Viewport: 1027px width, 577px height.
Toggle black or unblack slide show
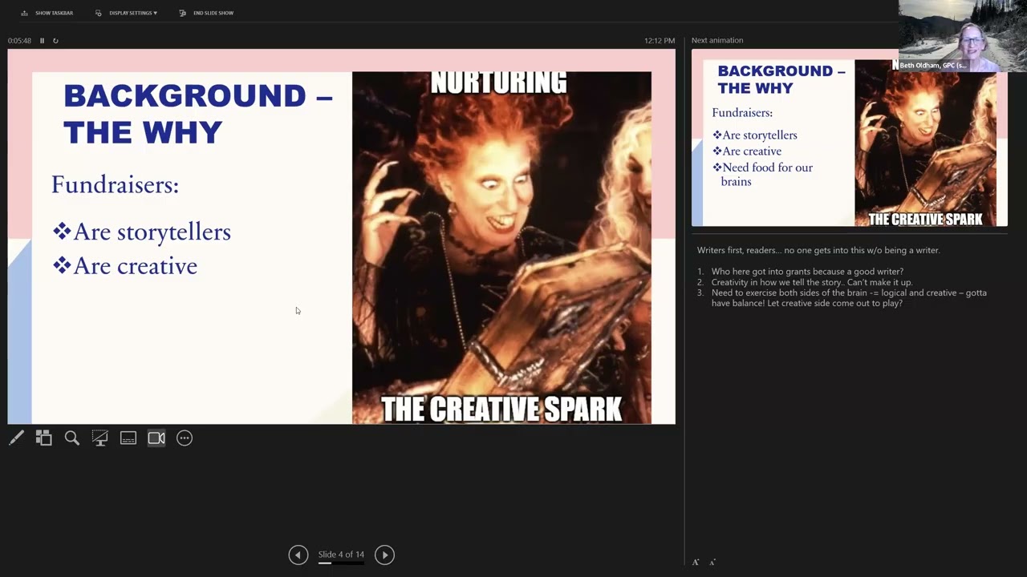100,438
